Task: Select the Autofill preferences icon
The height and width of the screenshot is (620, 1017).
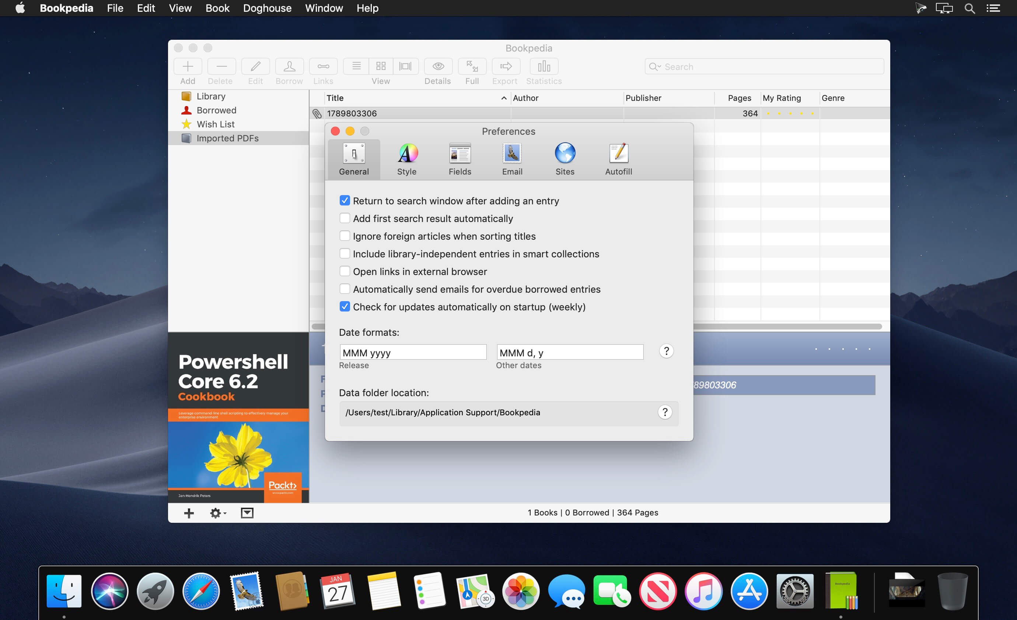Action: pos(618,154)
